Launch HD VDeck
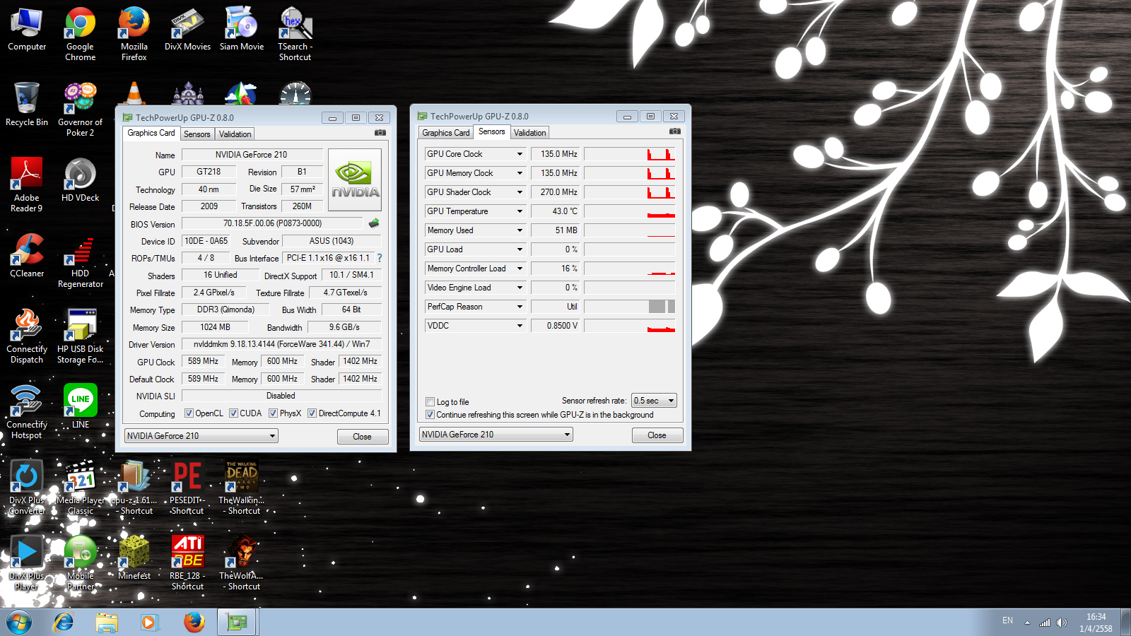The width and height of the screenshot is (1131, 636). coord(81,180)
